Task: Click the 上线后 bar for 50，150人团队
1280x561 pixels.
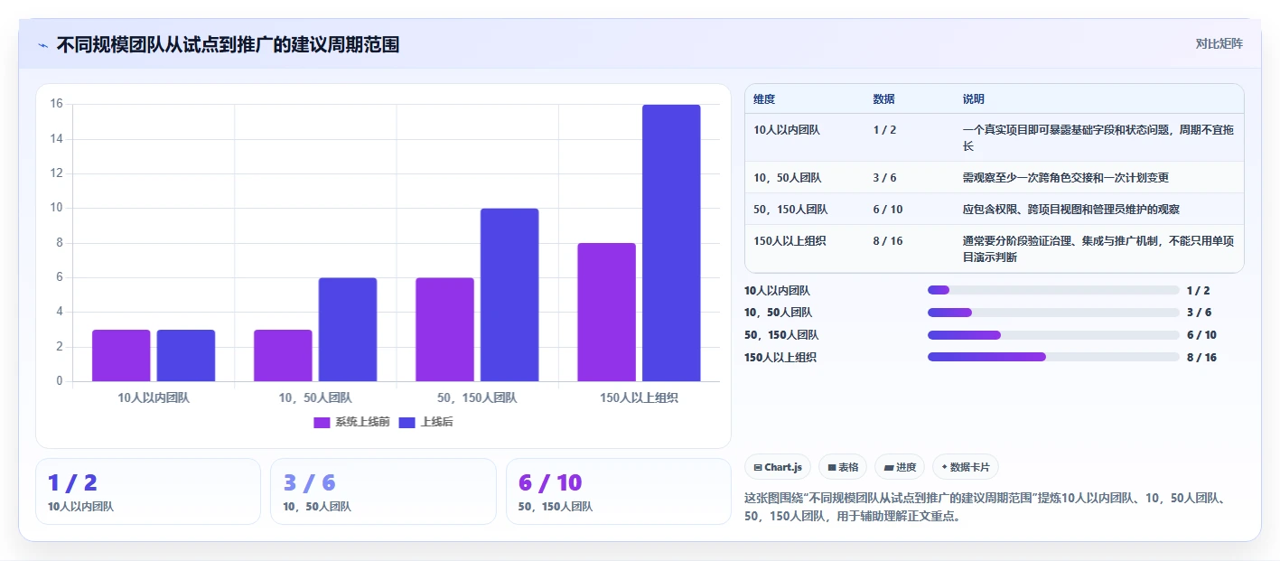Action: 509,295
